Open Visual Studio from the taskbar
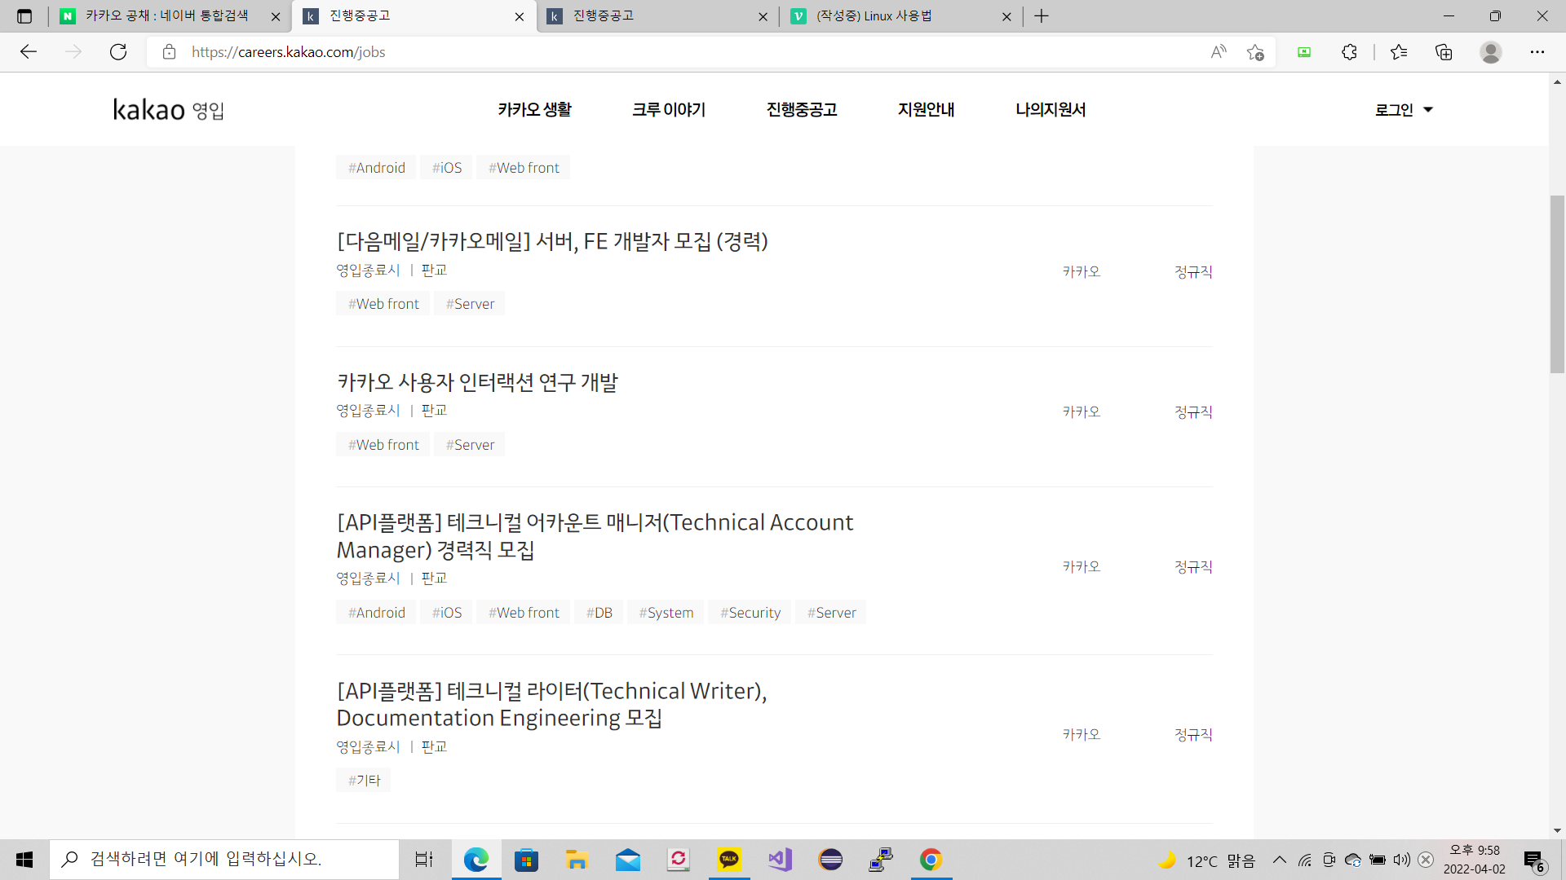This screenshot has height=880, width=1566. 780,860
